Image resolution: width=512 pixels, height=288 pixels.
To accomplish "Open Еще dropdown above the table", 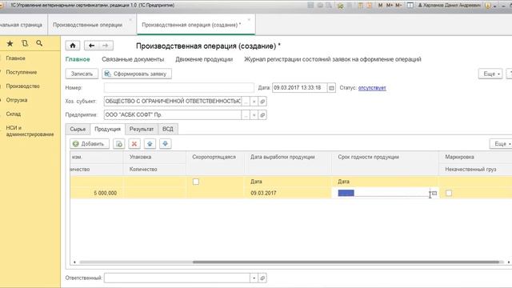I will click(502, 144).
